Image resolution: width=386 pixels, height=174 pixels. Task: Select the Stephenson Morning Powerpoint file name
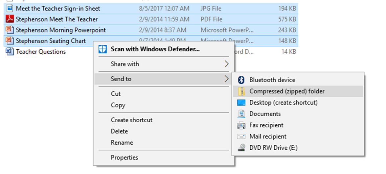point(61,30)
